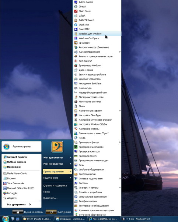Switch to ACDSee Pro 3 taskbar button
The image size is (178, 222).
coord(136,219)
